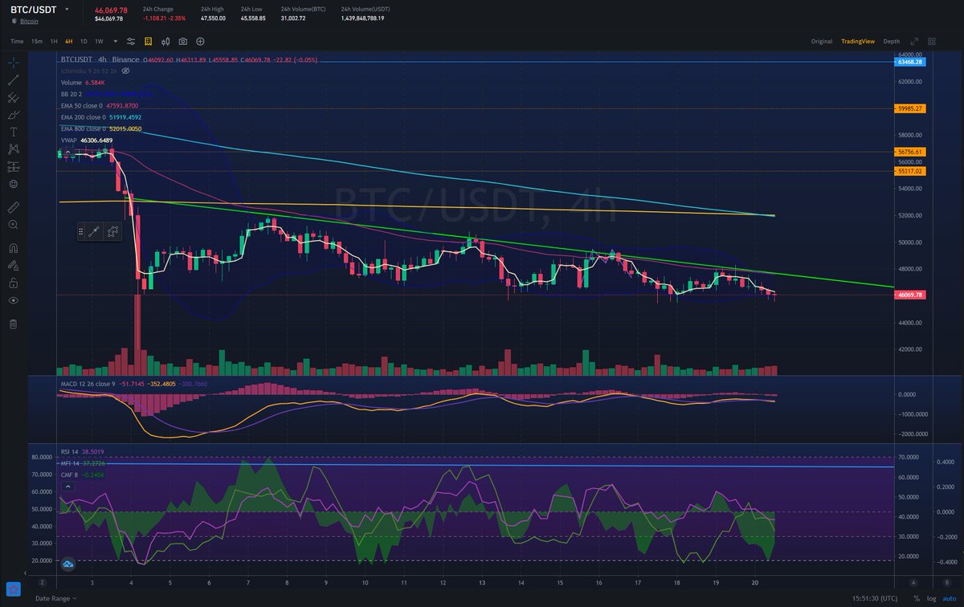Click the orange 59985.27 price label
The height and width of the screenshot is (607, 964).
(x=912, y=108)
